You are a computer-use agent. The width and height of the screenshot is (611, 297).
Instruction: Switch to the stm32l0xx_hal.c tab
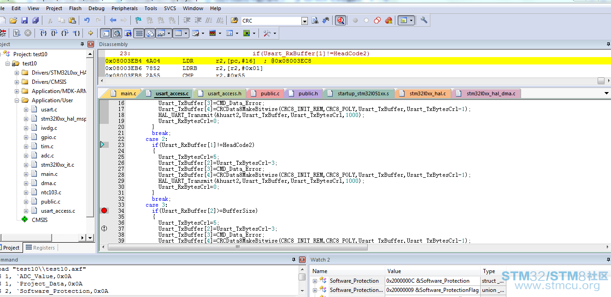423,93
